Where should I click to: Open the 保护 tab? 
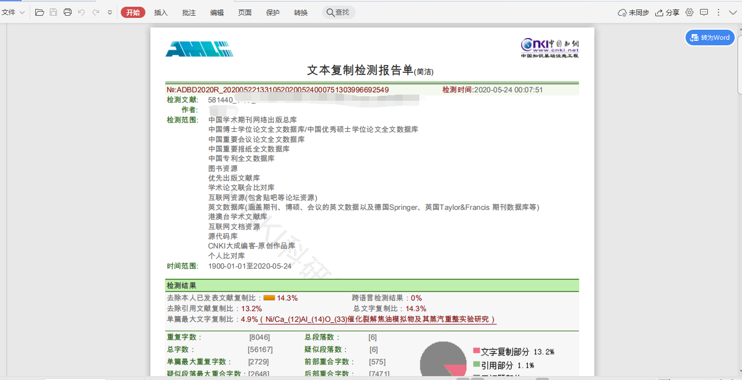click(273, 12)
